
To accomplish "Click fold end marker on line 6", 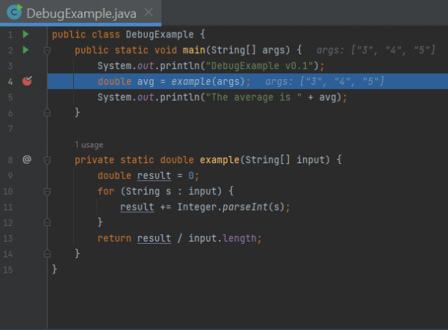I will pos(47,113).
